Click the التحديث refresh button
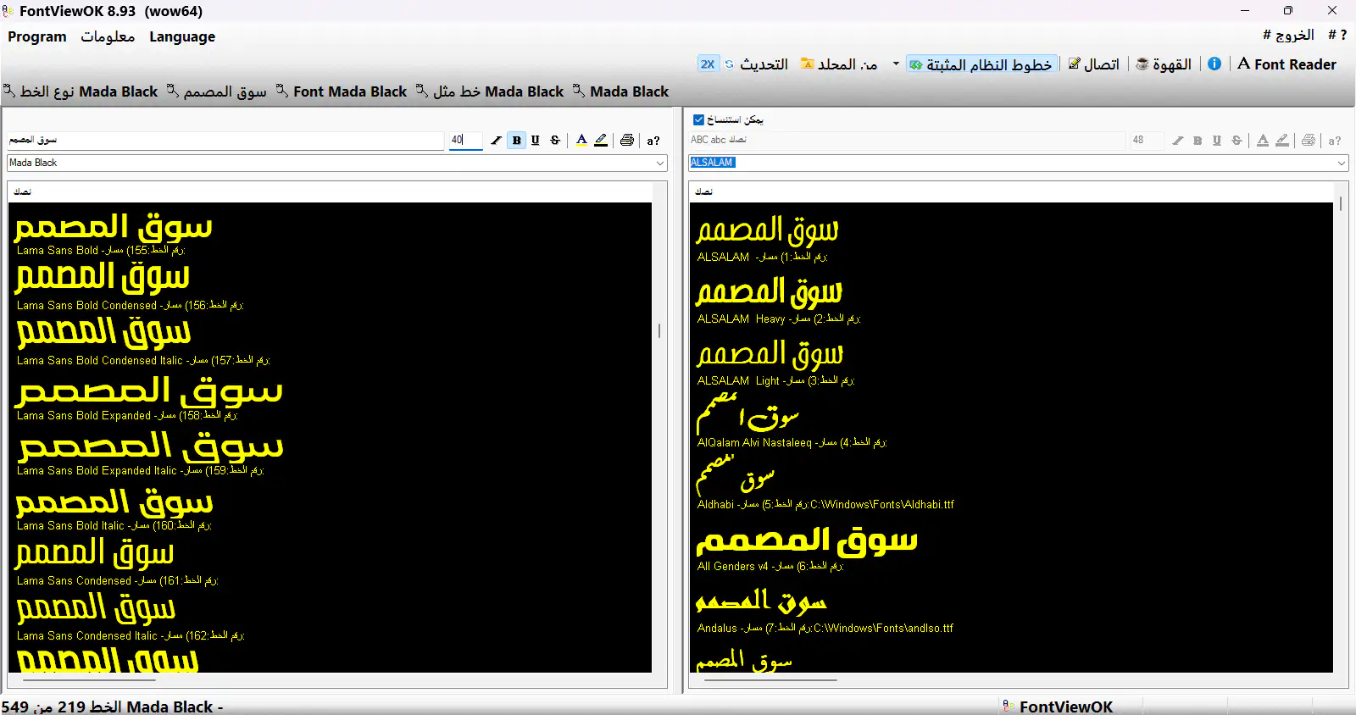The image size is (1356, 715). click(x=757, y=64)
